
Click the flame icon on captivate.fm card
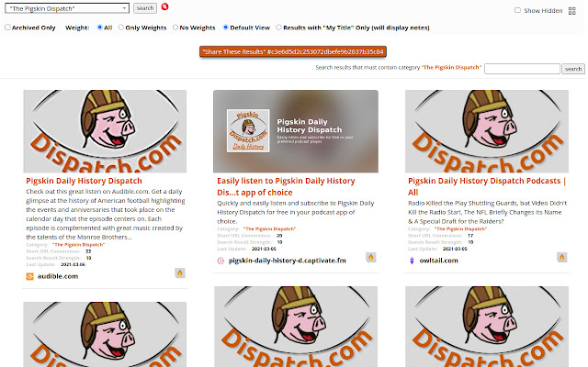click(370, 257)
